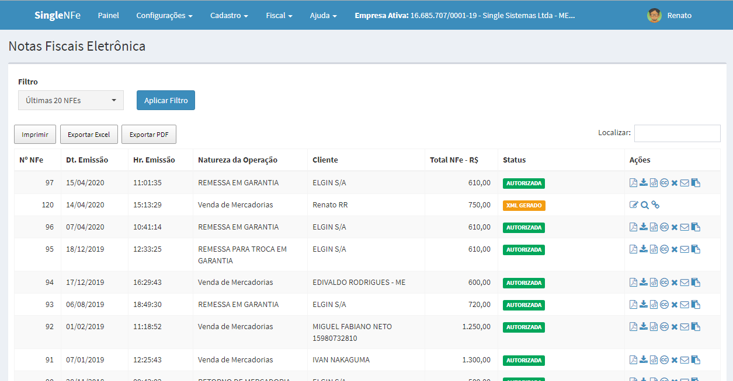733x381 pixels.
Task: Open PDF icon for NFe 97
Action: (x=633, y=183)
